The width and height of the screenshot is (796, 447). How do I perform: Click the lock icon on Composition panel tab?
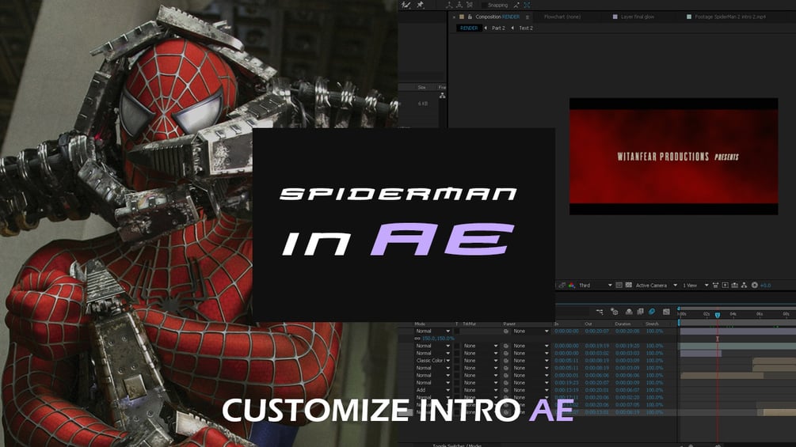click(x=470, y=17)
